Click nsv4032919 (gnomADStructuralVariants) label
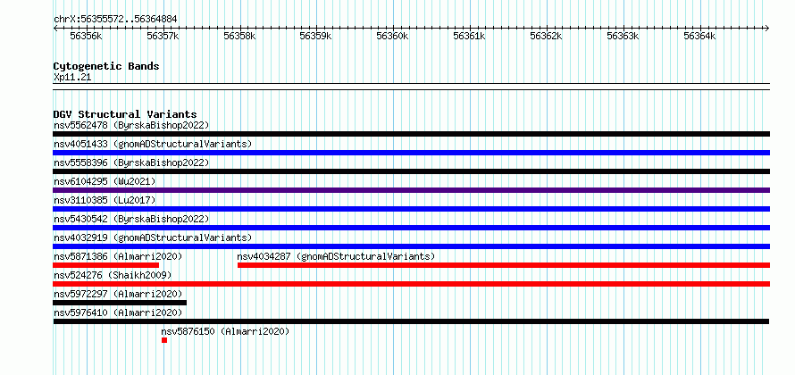 [x=153, y=237]
